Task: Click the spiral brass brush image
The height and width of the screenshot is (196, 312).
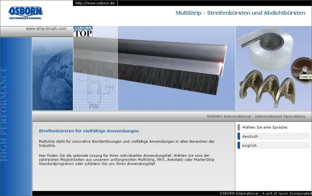Action: (x=267, y=88)
